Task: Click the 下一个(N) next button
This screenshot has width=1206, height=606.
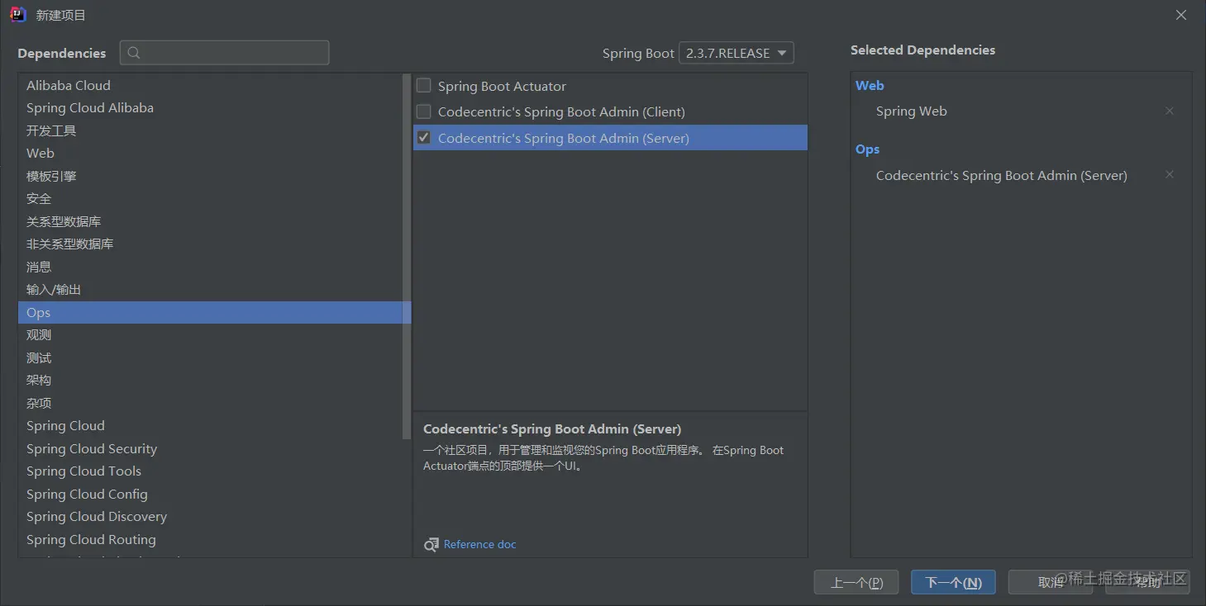Action: click(x=953, y=582)
